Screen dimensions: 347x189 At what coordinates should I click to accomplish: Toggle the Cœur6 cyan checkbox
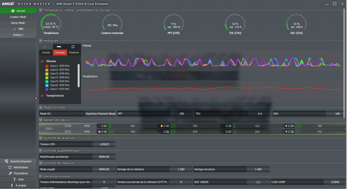click(47, 85)
